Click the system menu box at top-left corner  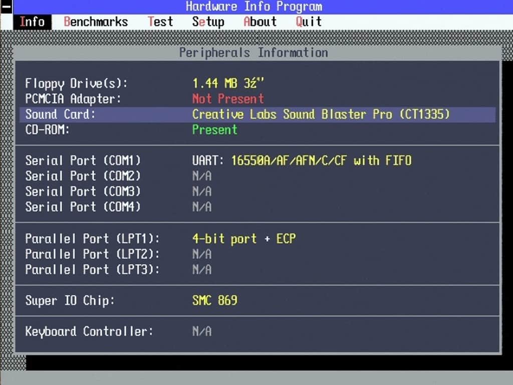[x=6, y=7]
